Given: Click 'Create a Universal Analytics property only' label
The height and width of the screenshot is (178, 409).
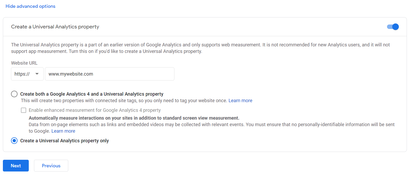Looking at the screenshot, I should pos(64,141).
